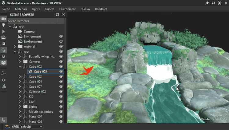Activate the selection arrow tool in the sidebar
Image resolution: width=229 pixels, height=130 pixels.
pyautogui.click(x=3, y=31)
